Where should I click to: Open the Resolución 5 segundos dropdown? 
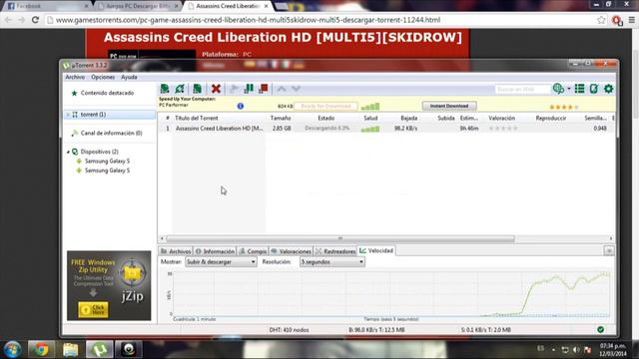332,262
